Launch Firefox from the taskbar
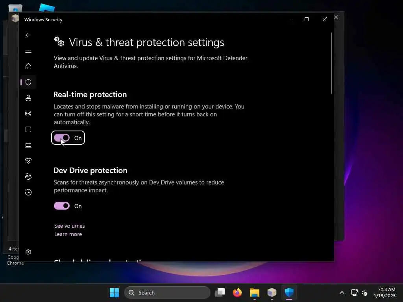 237,293
